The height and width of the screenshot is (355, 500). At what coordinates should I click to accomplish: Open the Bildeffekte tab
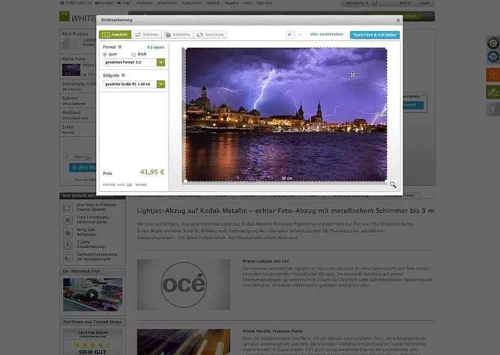point(178,35)
